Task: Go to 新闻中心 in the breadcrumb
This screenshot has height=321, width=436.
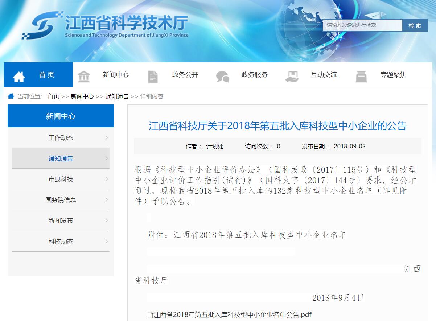Action: tap(82, 96)
